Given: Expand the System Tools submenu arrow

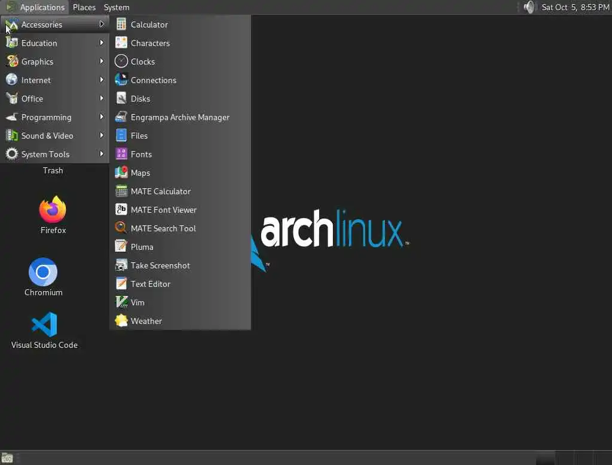Looking at the screenshot, I should 102,154.
